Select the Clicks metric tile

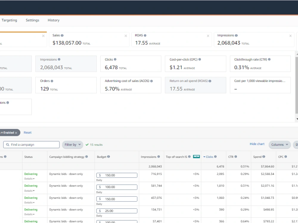click(x=131, y=64)
